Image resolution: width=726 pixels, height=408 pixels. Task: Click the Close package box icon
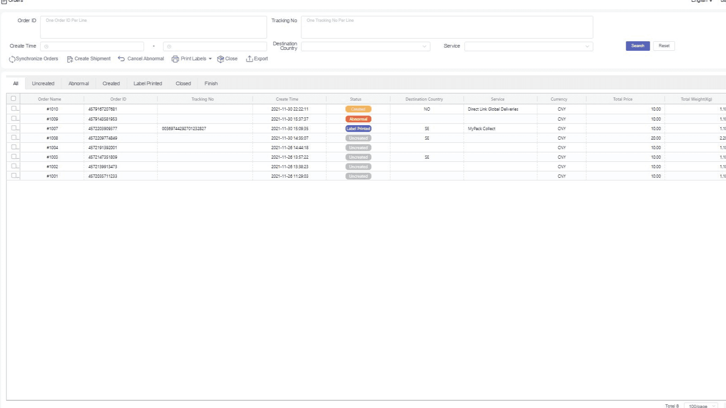click(221, 59)
